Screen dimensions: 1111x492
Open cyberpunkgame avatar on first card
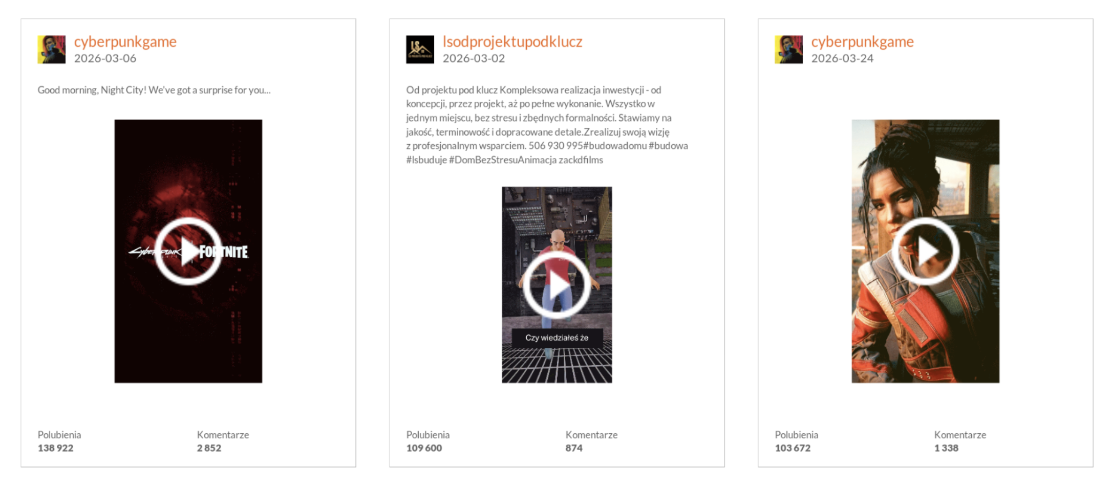pyautogui.click(x=51, y=49)
